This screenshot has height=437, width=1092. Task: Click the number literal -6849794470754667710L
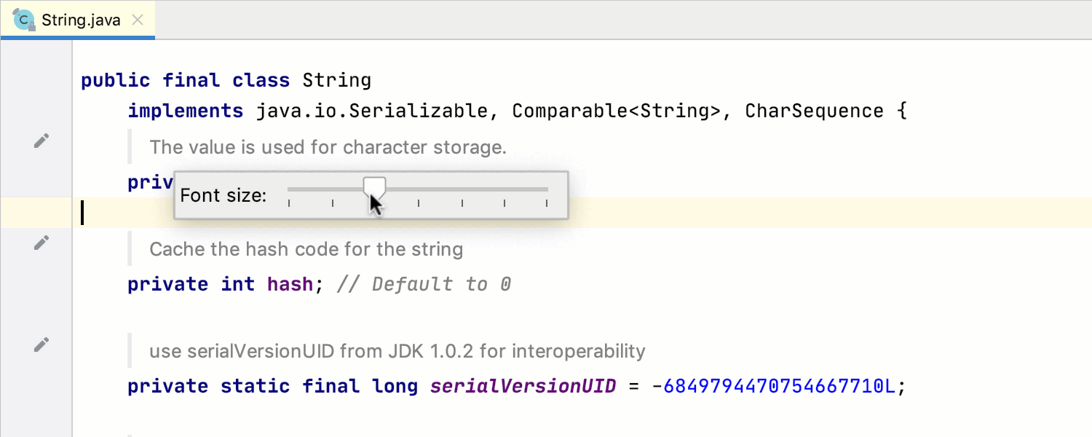pos(774,386)
